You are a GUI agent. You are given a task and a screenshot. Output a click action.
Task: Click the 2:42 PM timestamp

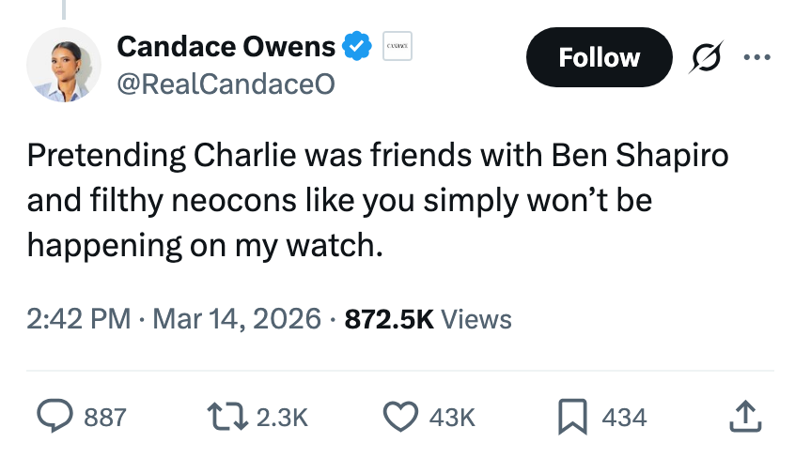(x=79, y=319)
